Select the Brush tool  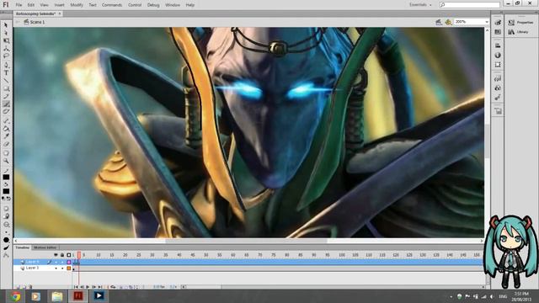click(x=6, y=104)
